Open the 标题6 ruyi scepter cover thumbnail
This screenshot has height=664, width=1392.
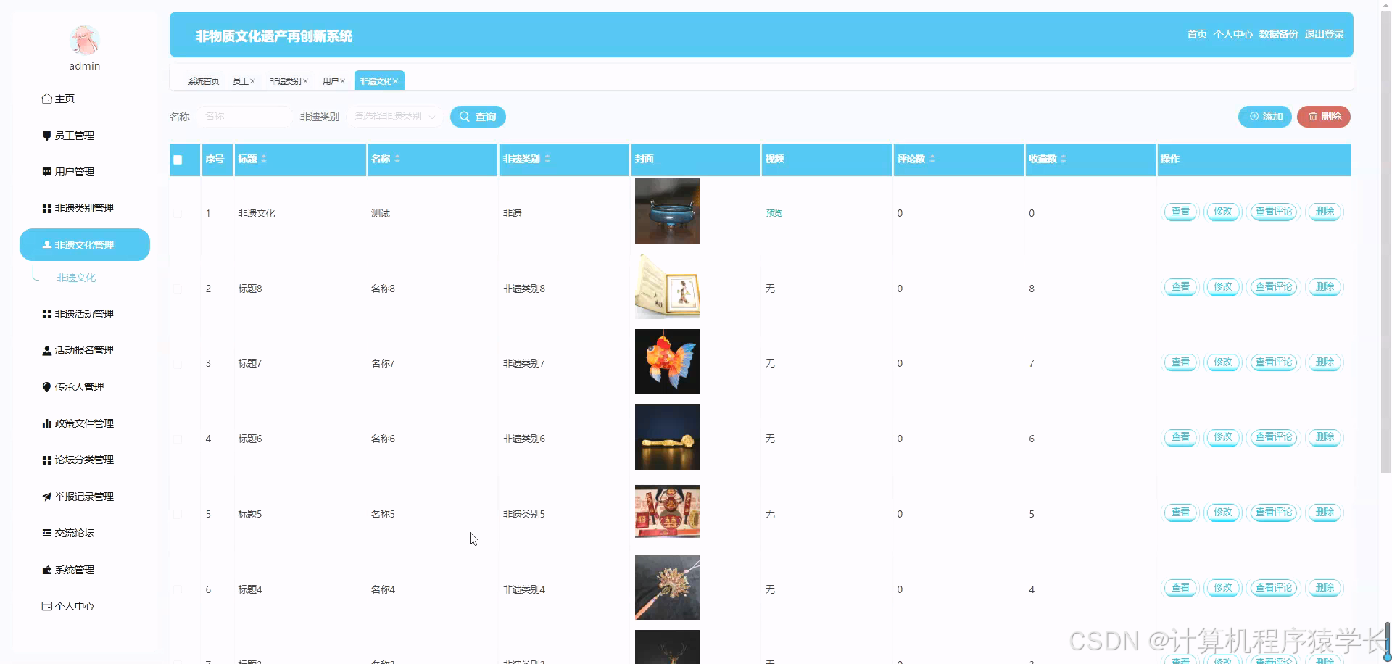tap(668, 437)
